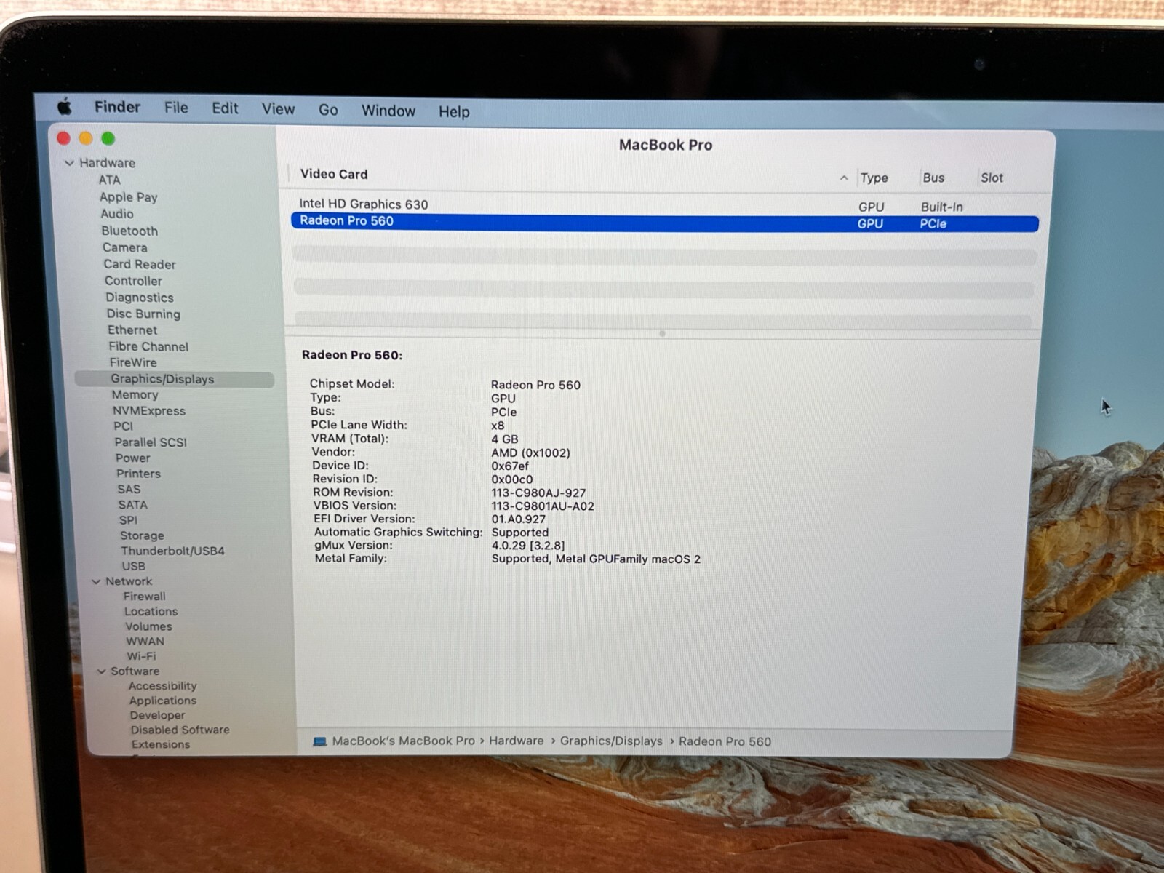Select Graphics/Displays in the sidebar
The width and height of the screenshot is (1164, 873).
[x=175, y=379]
